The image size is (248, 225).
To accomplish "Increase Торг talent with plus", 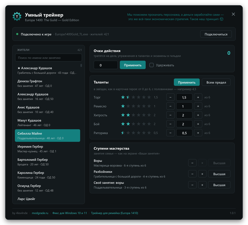I will coord(198,97).
